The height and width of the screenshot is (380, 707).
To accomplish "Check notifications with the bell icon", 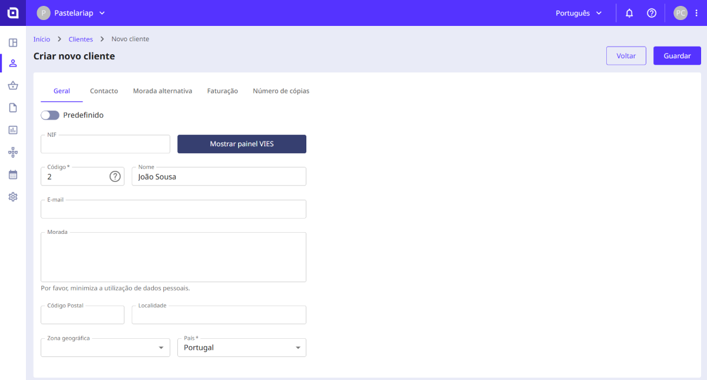I will click(x=629, y=12).
